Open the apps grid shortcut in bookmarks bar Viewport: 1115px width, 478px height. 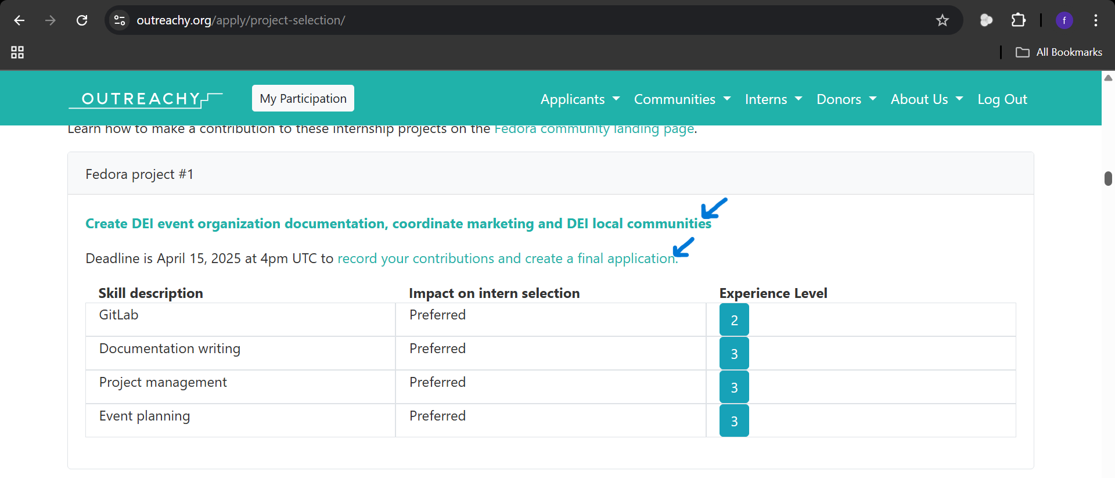tap(17, 52)
